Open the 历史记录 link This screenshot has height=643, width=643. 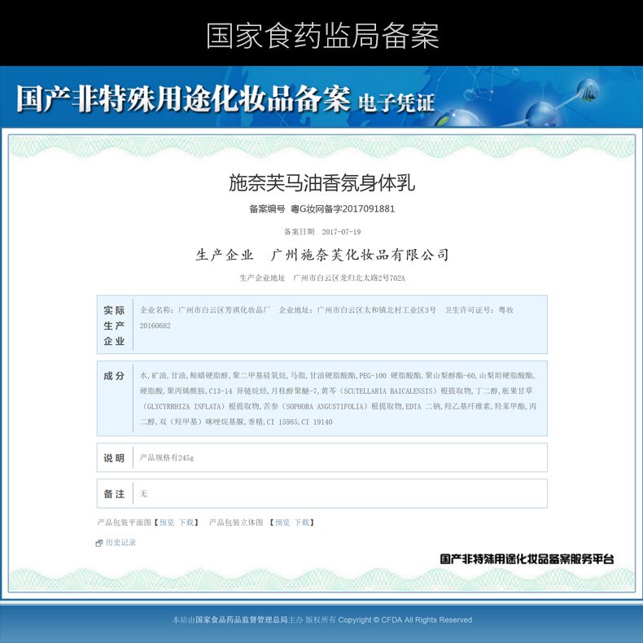(120, 542)
